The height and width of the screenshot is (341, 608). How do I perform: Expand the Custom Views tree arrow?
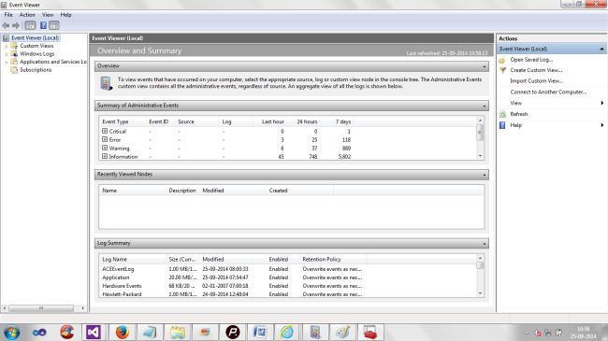coord(6,46)
